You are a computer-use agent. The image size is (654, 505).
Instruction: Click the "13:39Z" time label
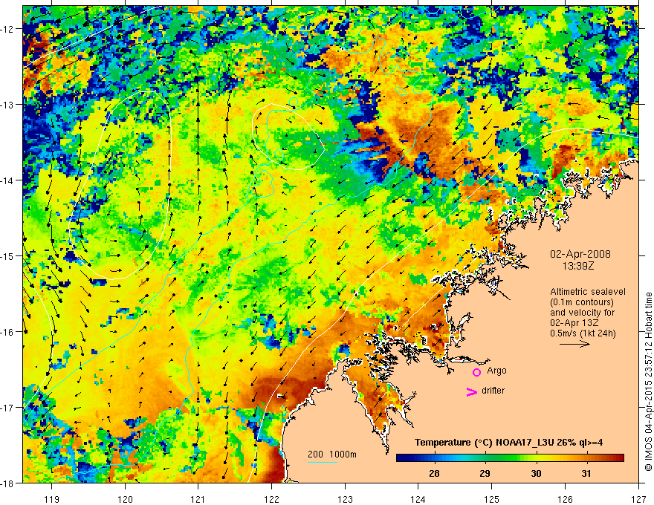click(578, 266)
